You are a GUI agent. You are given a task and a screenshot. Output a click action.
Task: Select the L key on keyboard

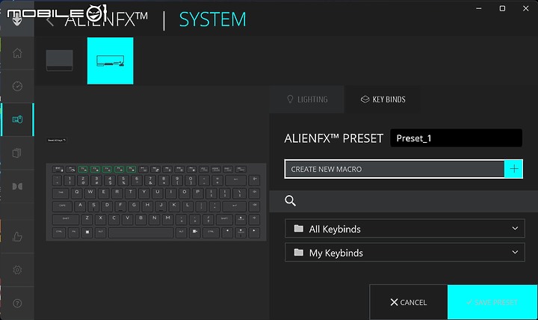click(188, 206)
